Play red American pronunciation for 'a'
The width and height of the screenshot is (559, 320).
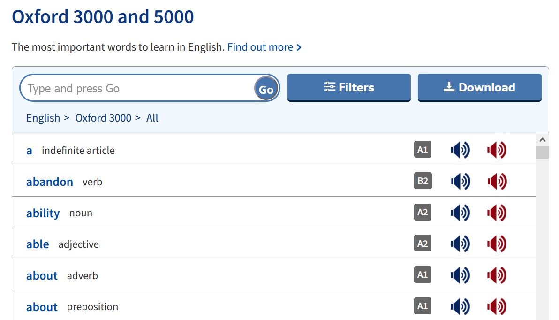[x=497, y=150]
